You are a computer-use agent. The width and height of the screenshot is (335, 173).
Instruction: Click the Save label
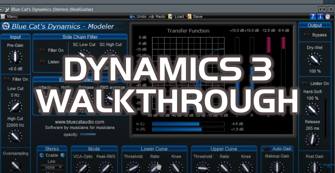198,17
